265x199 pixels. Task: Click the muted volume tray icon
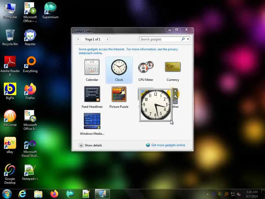(239, 194)
